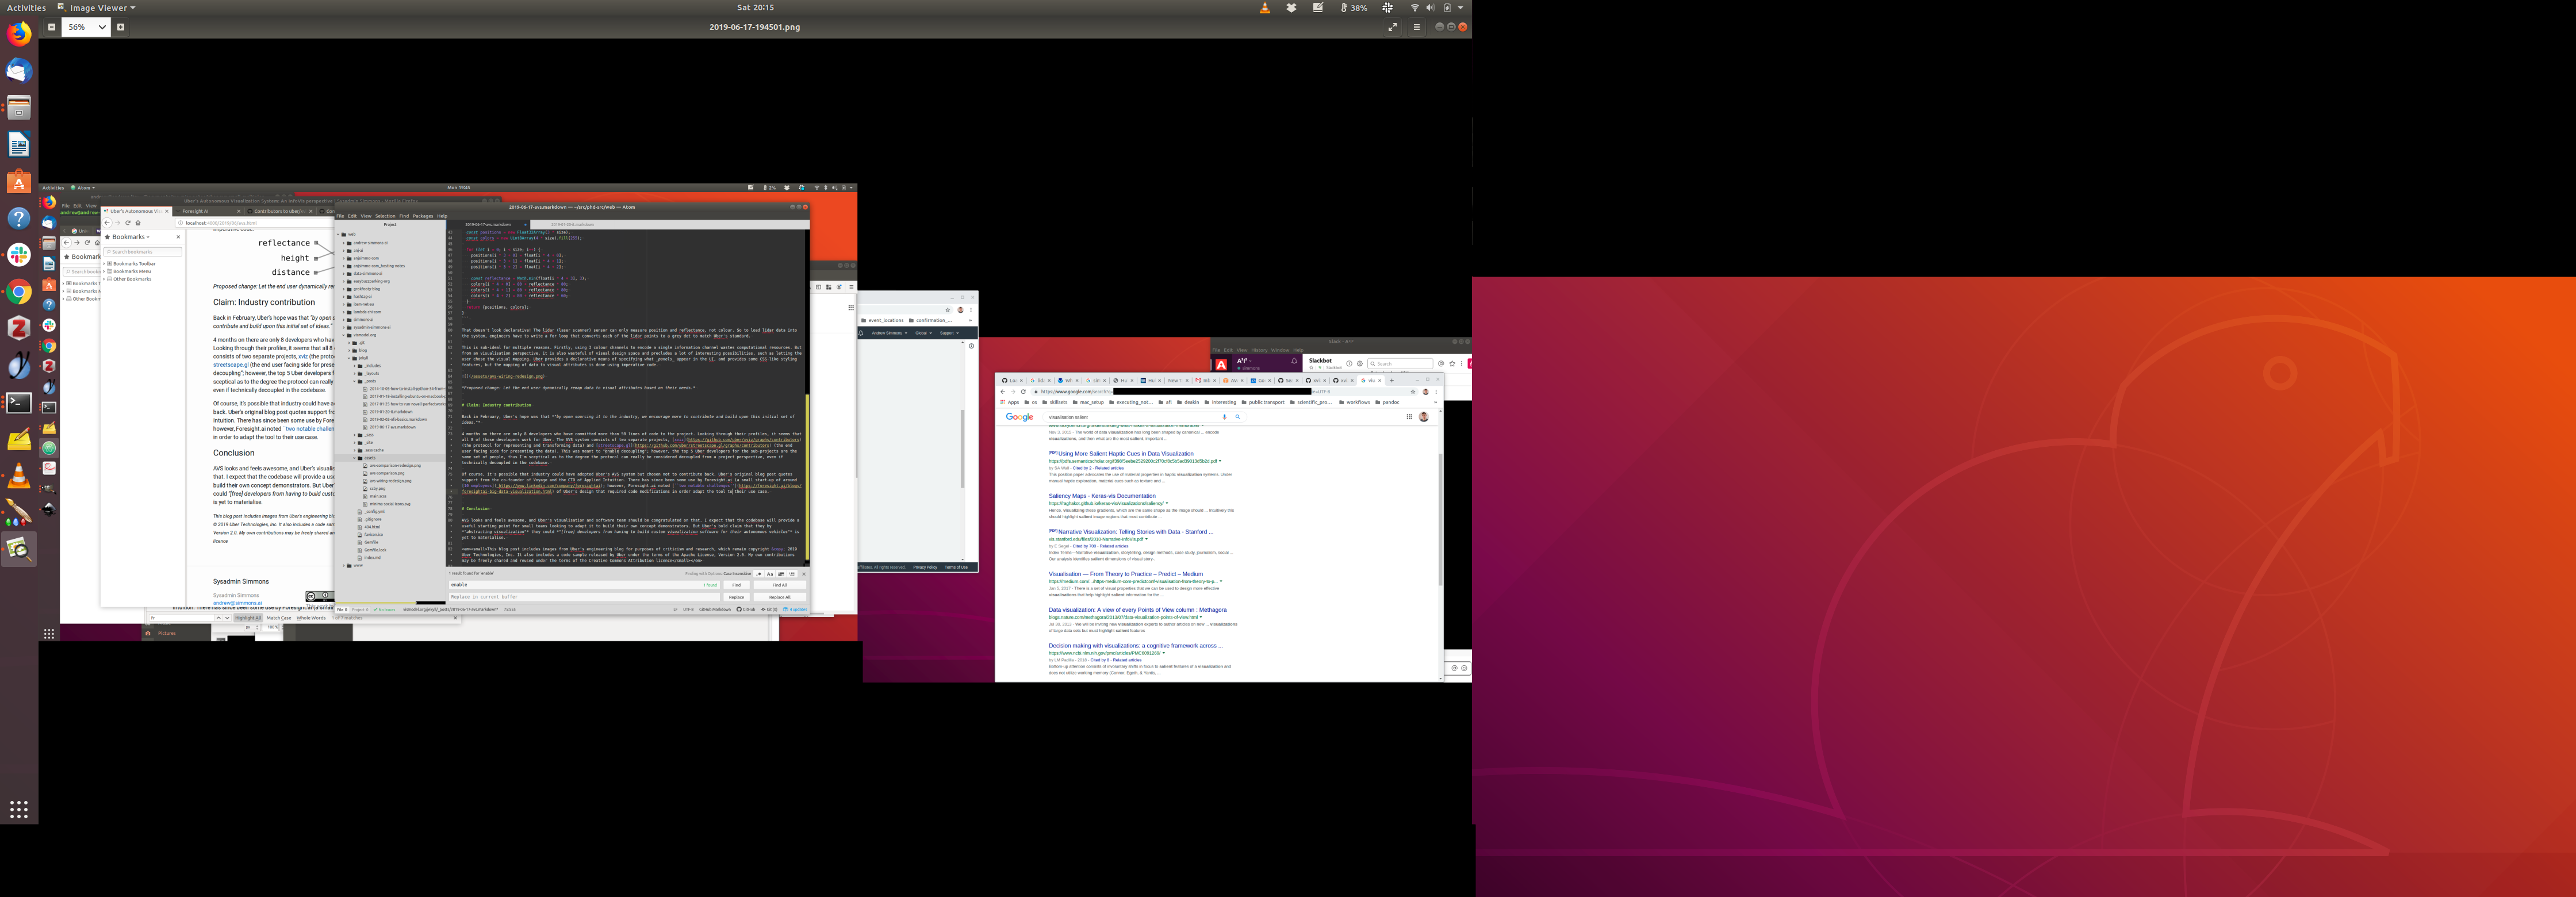Zoom in with the plus button
Viewport: 2576px width, 897px height.
[x=121, y=27]
